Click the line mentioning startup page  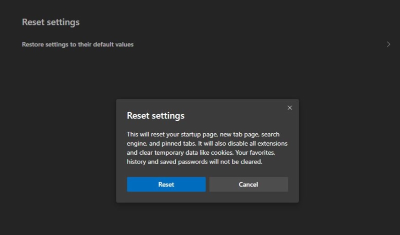[x=203, y=134]
